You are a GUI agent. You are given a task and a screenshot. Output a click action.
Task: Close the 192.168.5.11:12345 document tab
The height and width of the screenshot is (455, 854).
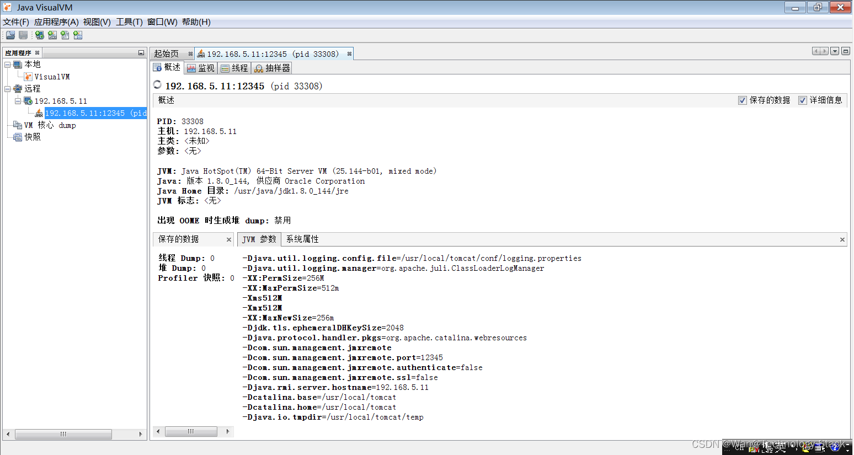(x=349, y=54)
